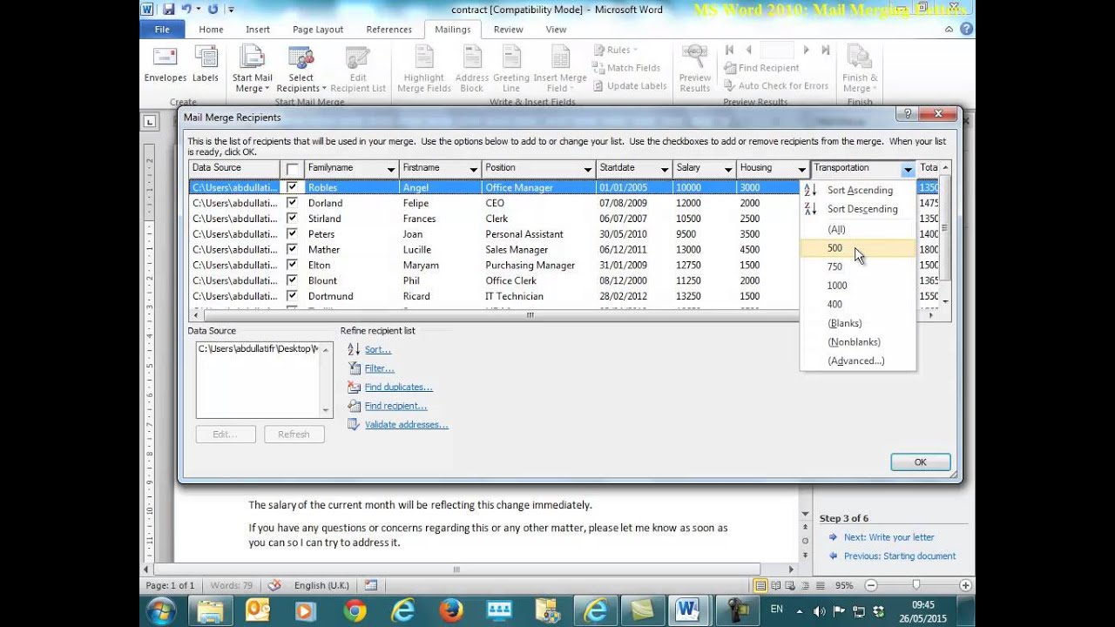Uncheck the Stirland recipient checkbox
The height and width of the screenshot is (627, 1115).
(293, 219)
